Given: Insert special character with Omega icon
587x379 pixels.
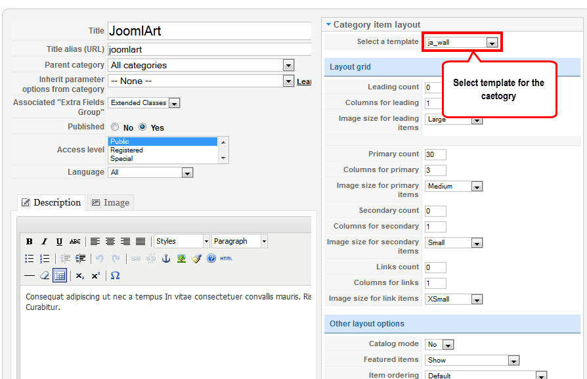Looking at the screenshot, I should tap(116, 276).
